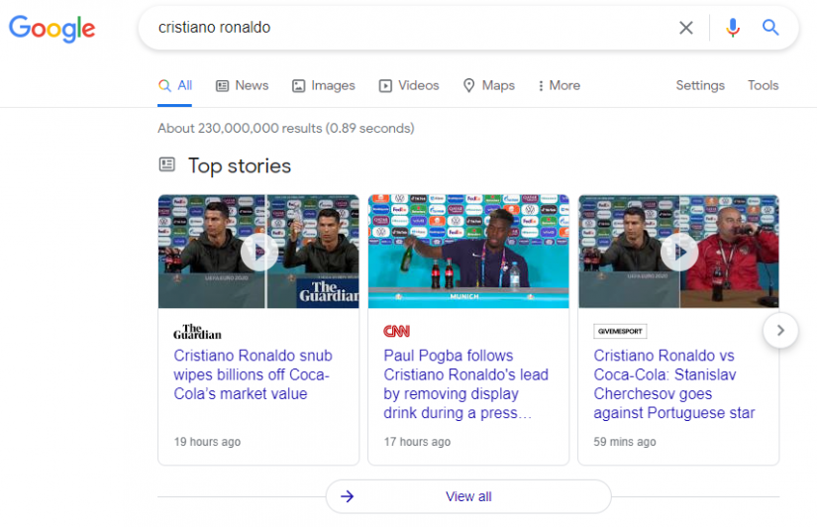Click The Guardian logo on story card
Screen dimensions: 817x527
point(197,332)
